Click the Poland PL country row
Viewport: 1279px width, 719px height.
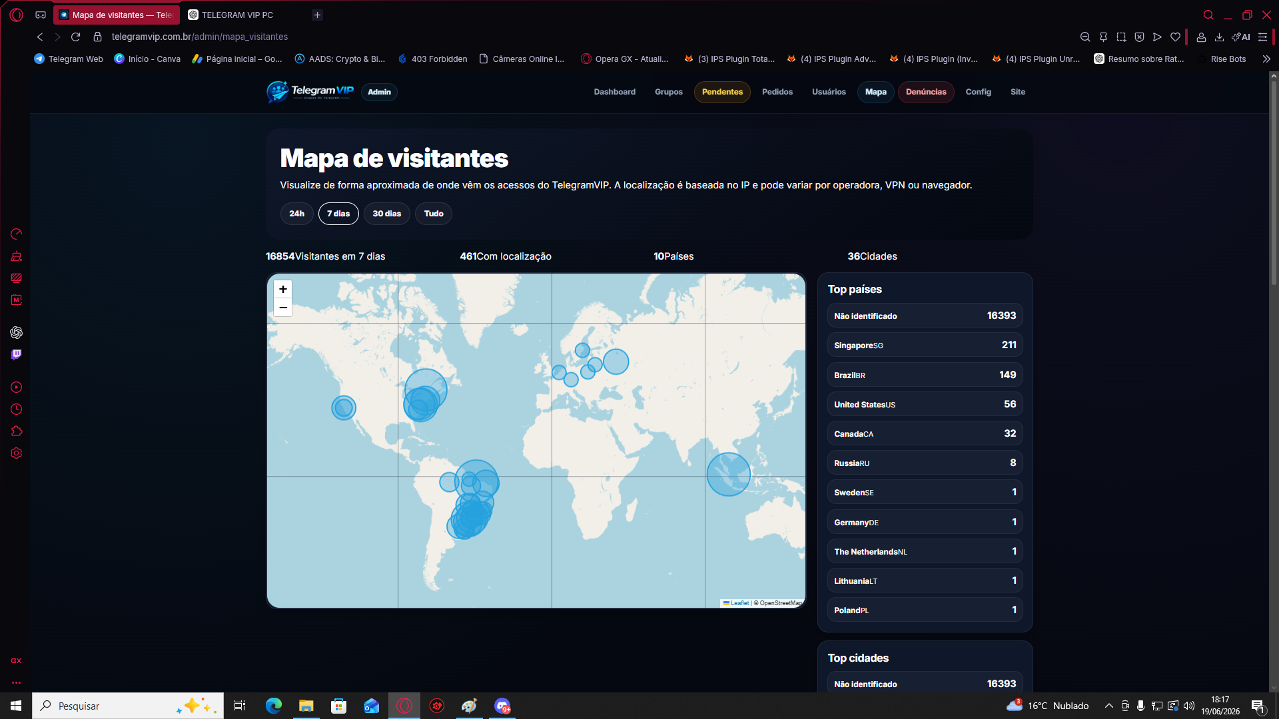pos(925,610)
